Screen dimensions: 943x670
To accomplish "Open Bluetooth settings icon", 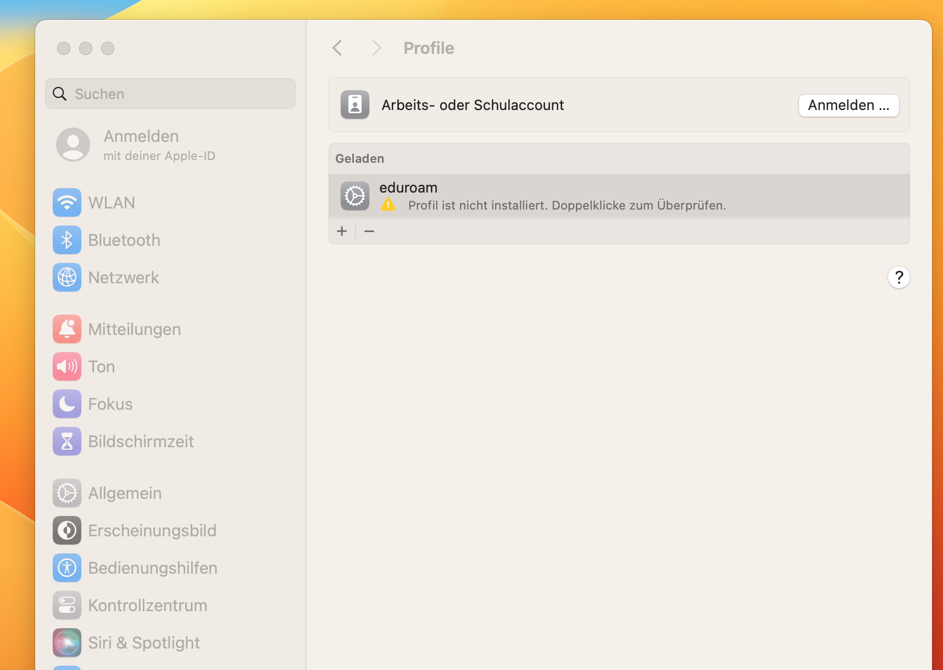I will 67,240.
